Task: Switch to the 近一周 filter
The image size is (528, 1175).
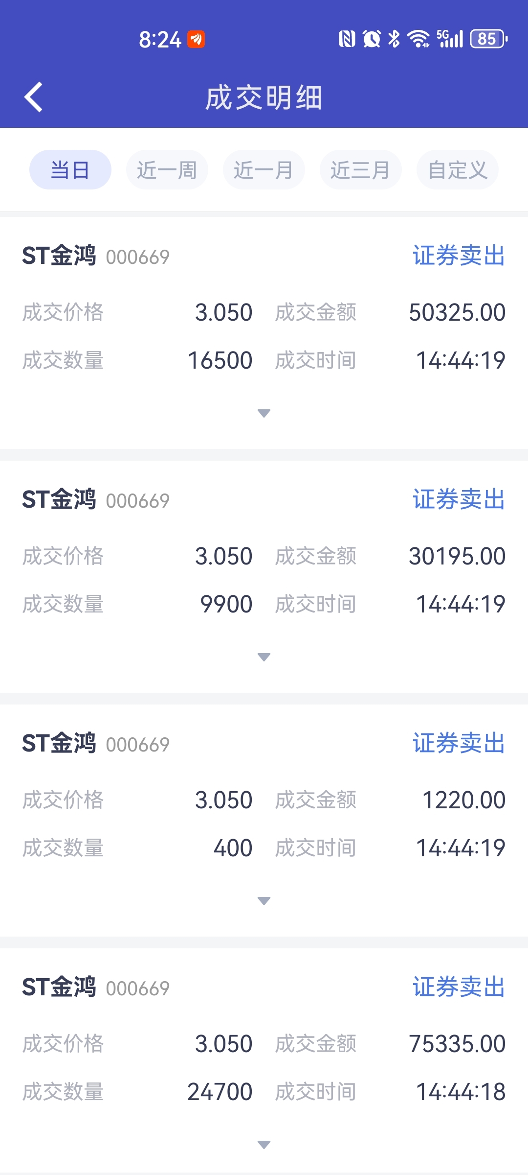Action: click(x=167, y=170)
